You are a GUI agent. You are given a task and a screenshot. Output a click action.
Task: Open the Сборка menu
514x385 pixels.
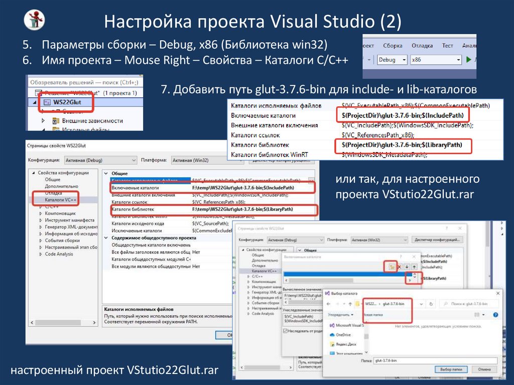pyautogui.click(x=393, y=46)
